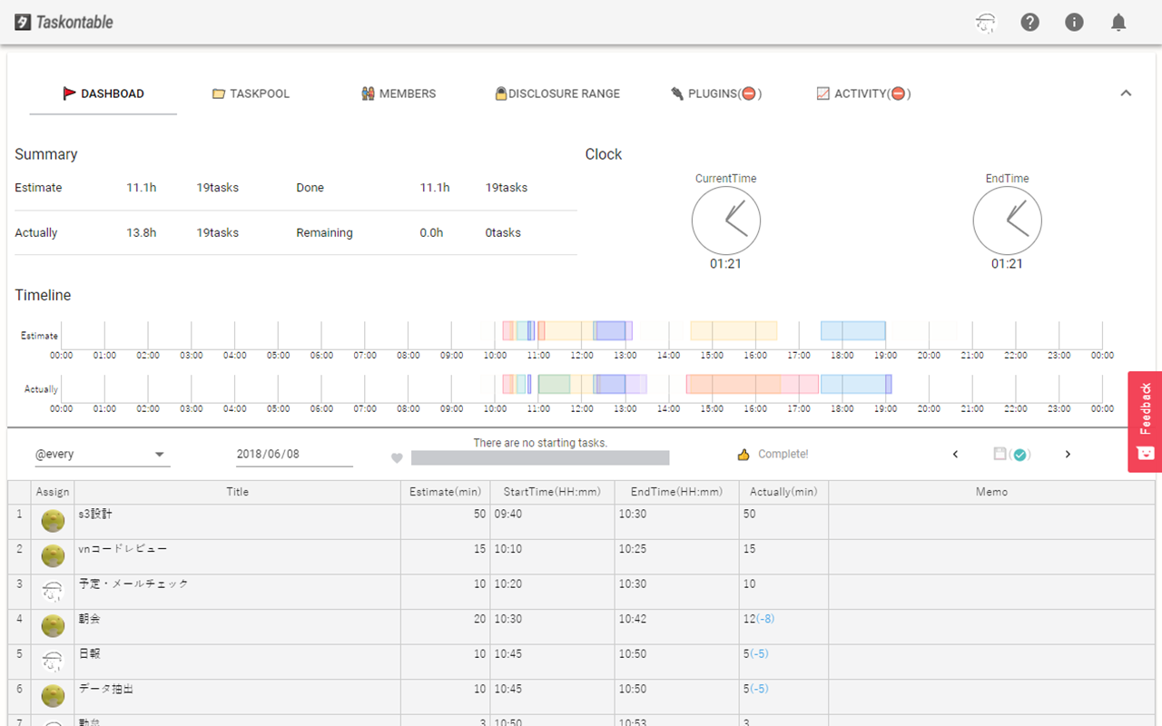The height and width of the screenshot is (726, 1162).
Task: Open the MEMBERS tab
Action: pos(398,93)
